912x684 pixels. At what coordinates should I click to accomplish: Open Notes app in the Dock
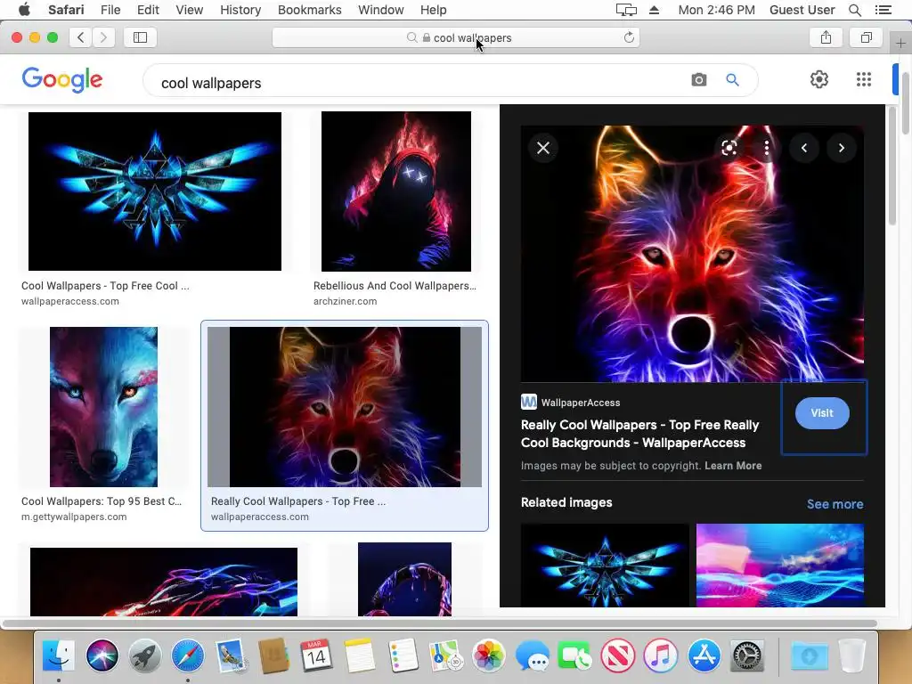tap(359, 655)
